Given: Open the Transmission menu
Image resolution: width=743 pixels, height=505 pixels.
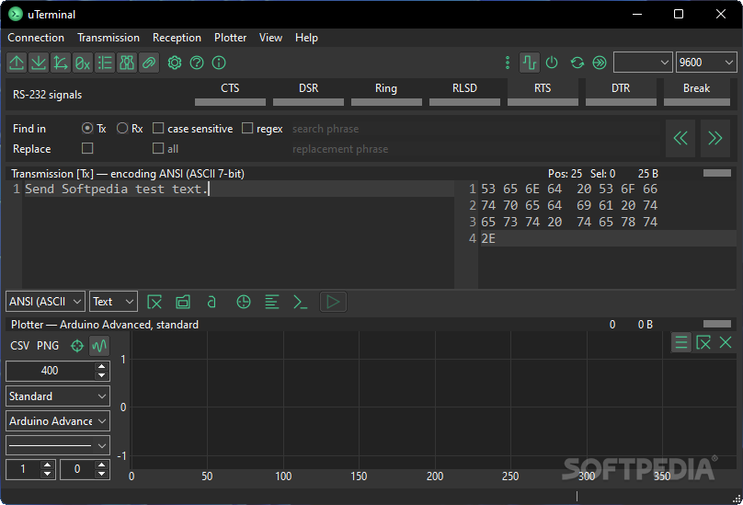Looking at the screenshot, I should click(109, 38).
